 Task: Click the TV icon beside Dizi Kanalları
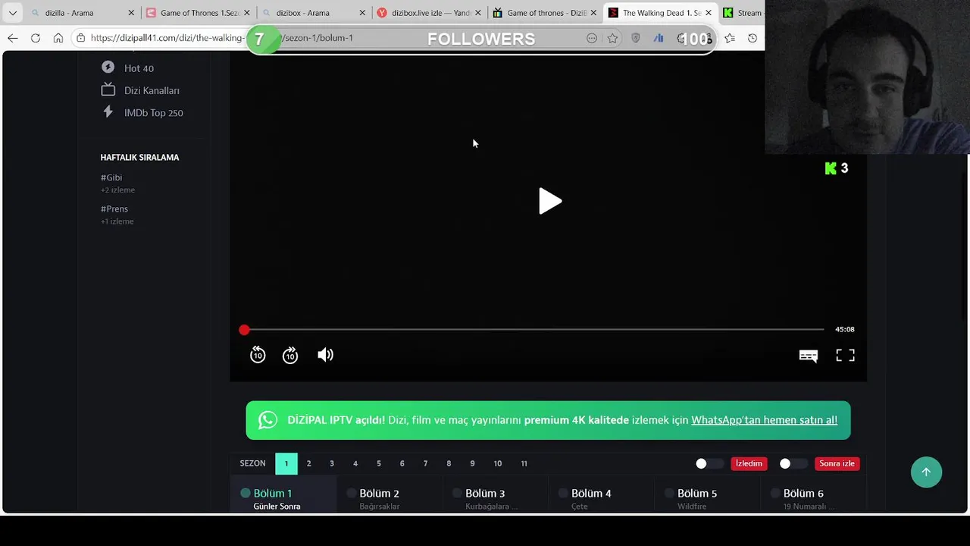click(x=108, y=89)
